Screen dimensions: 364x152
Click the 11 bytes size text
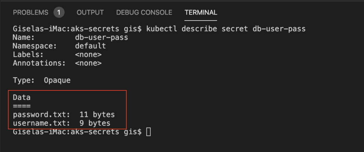click(x=97, y=114)
